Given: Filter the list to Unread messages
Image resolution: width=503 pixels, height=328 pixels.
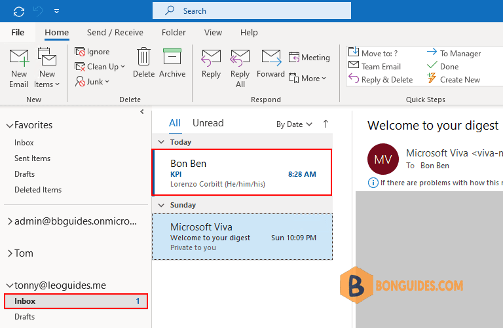Looking at the screenshot, I should (x=208, y=123).
